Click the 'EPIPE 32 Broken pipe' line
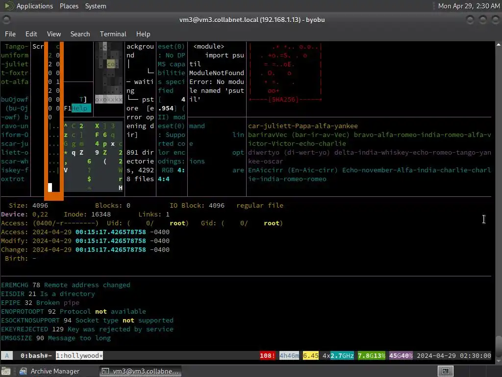Image resolution: width=502 pixels, height=377 pixels. 40,302
